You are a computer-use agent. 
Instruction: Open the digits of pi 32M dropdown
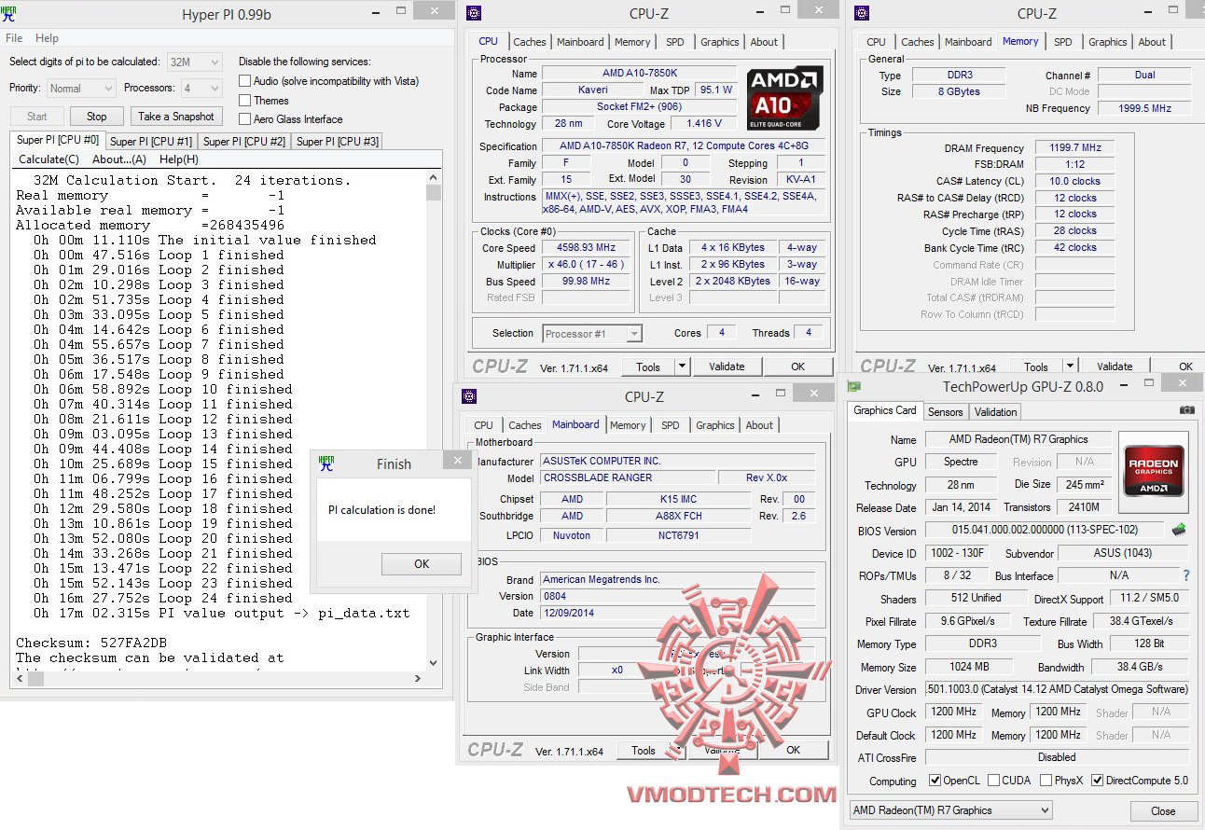(194, 62)
